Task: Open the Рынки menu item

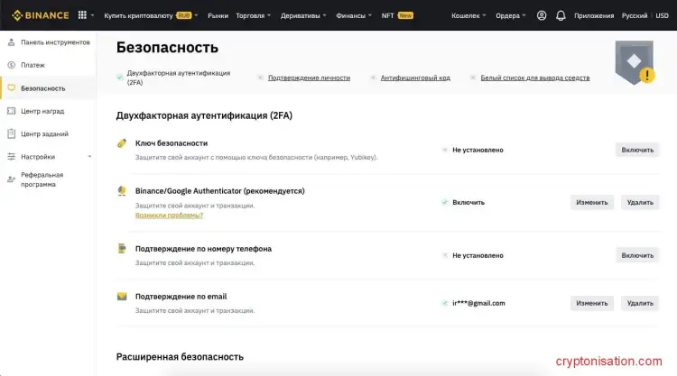Action: 218,15
